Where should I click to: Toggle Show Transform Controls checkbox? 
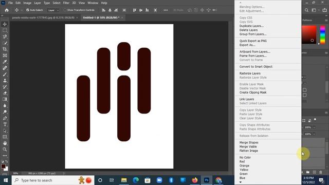pos(65,10)
